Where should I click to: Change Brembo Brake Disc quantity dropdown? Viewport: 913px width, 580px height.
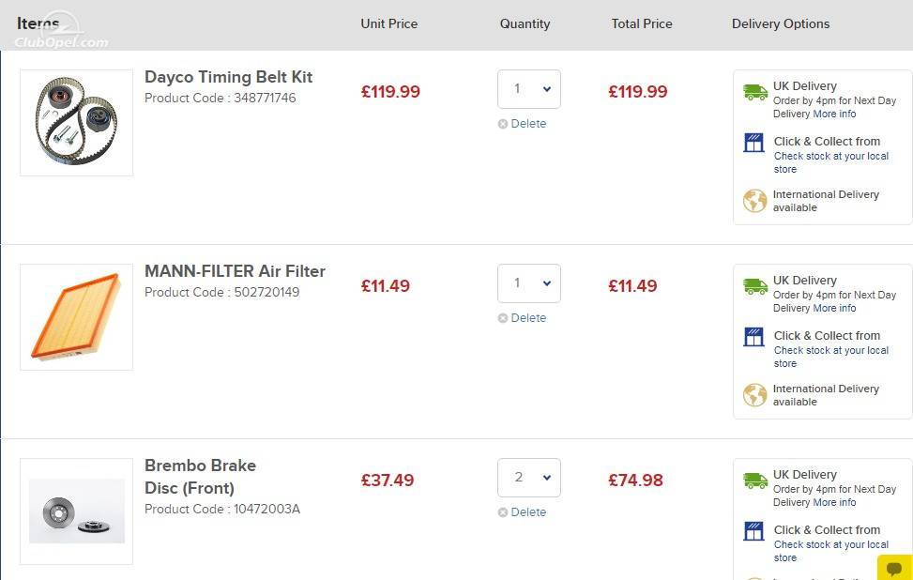pyautogui.click(x=528, y=478)
